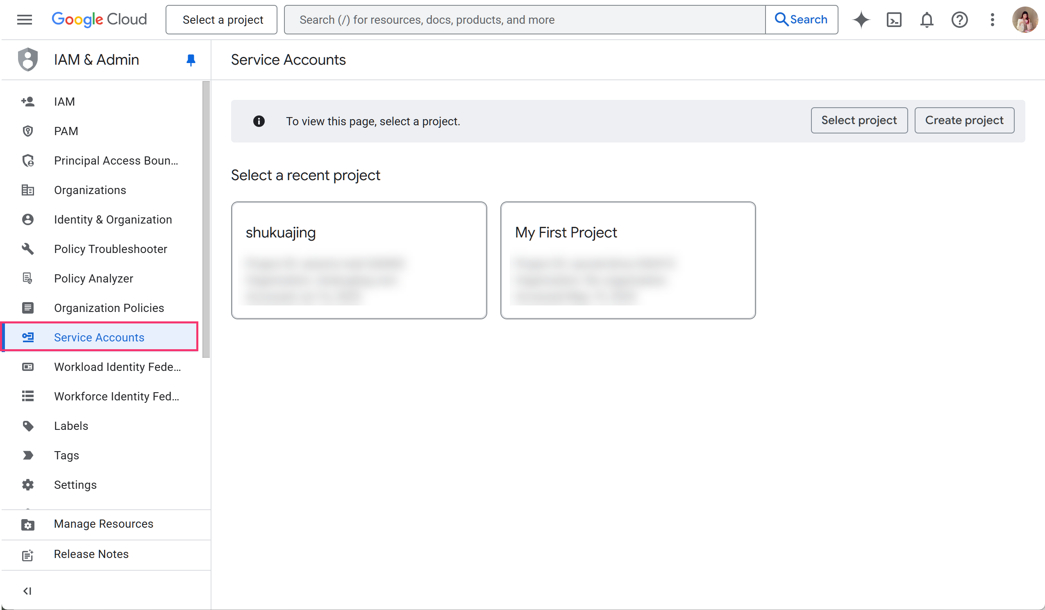Open Policy Analyzer
The image size is (1045, 610).
click(x=100, y=278)
